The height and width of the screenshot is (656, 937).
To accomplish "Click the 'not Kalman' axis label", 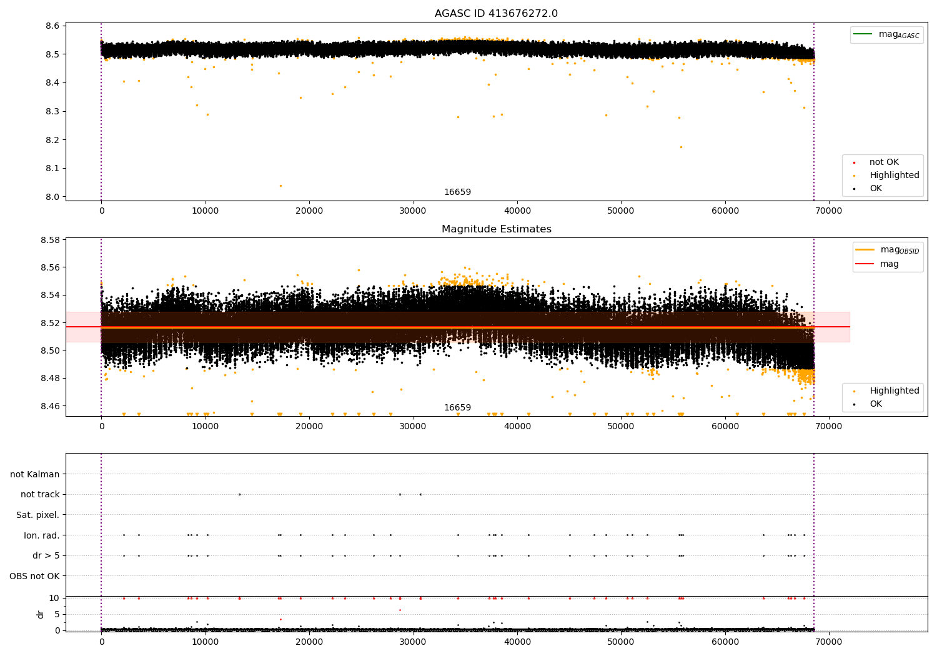I will tap(35, 474).
